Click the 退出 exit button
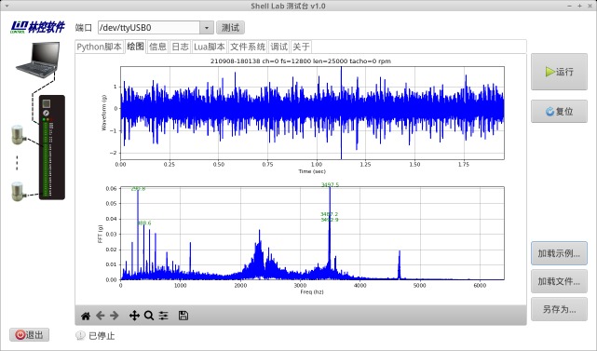 (29, 335)
